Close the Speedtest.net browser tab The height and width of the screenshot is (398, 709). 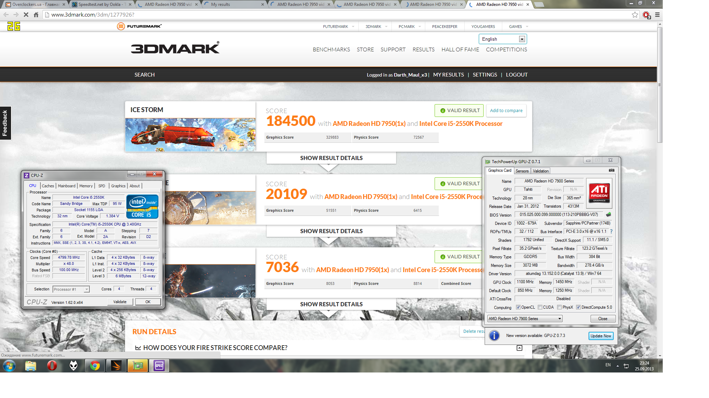pos(130,4)
